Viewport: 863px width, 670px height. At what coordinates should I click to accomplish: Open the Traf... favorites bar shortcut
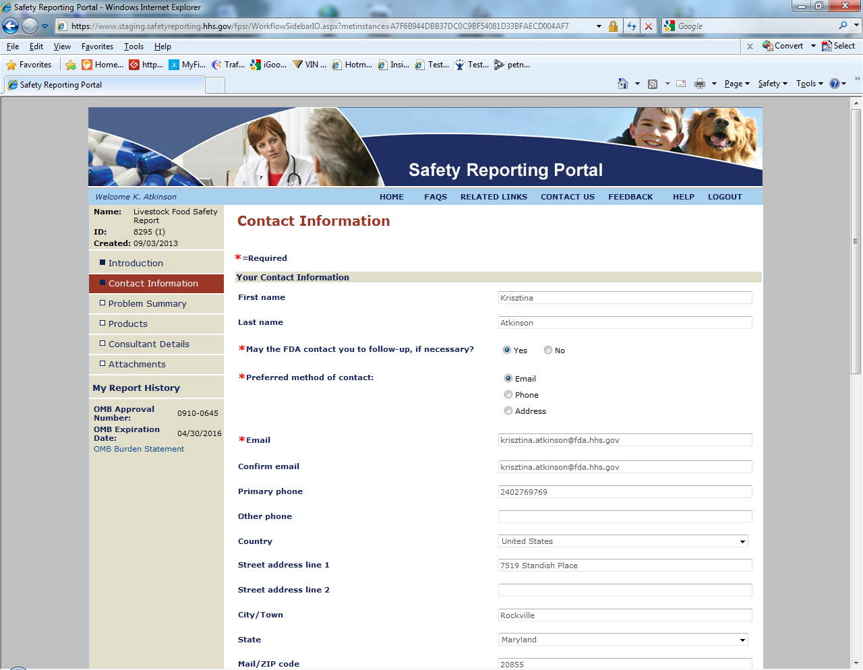point(228,65)
